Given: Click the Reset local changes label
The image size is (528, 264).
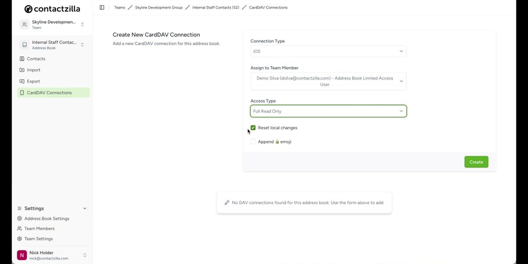Looking at the screenshot, I should coord(278,128).
